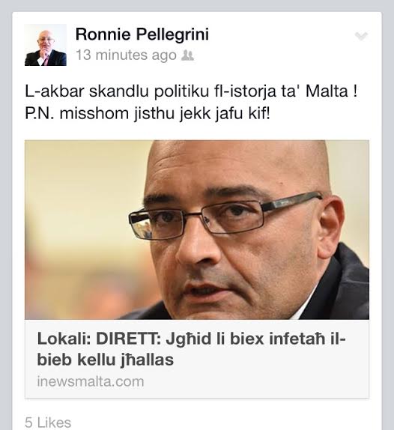
Task: View who liked via '5 Likes'
Action: pyautogui.click(x=48, y=423)
